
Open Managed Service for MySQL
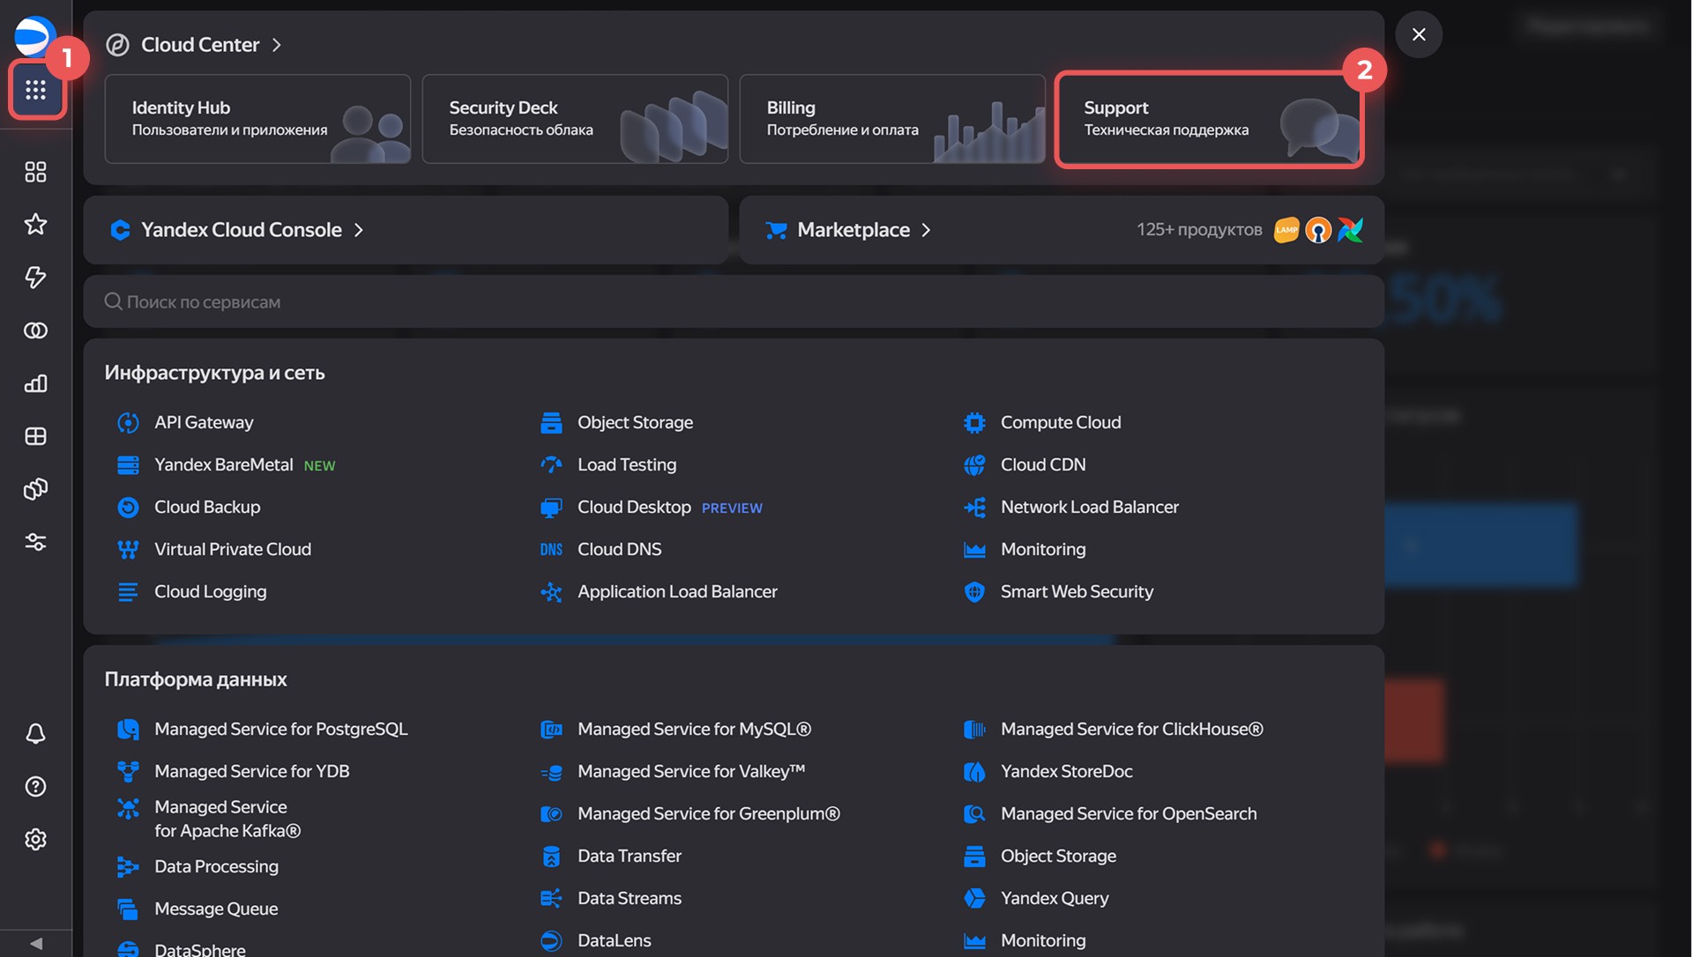coord(694,729)
